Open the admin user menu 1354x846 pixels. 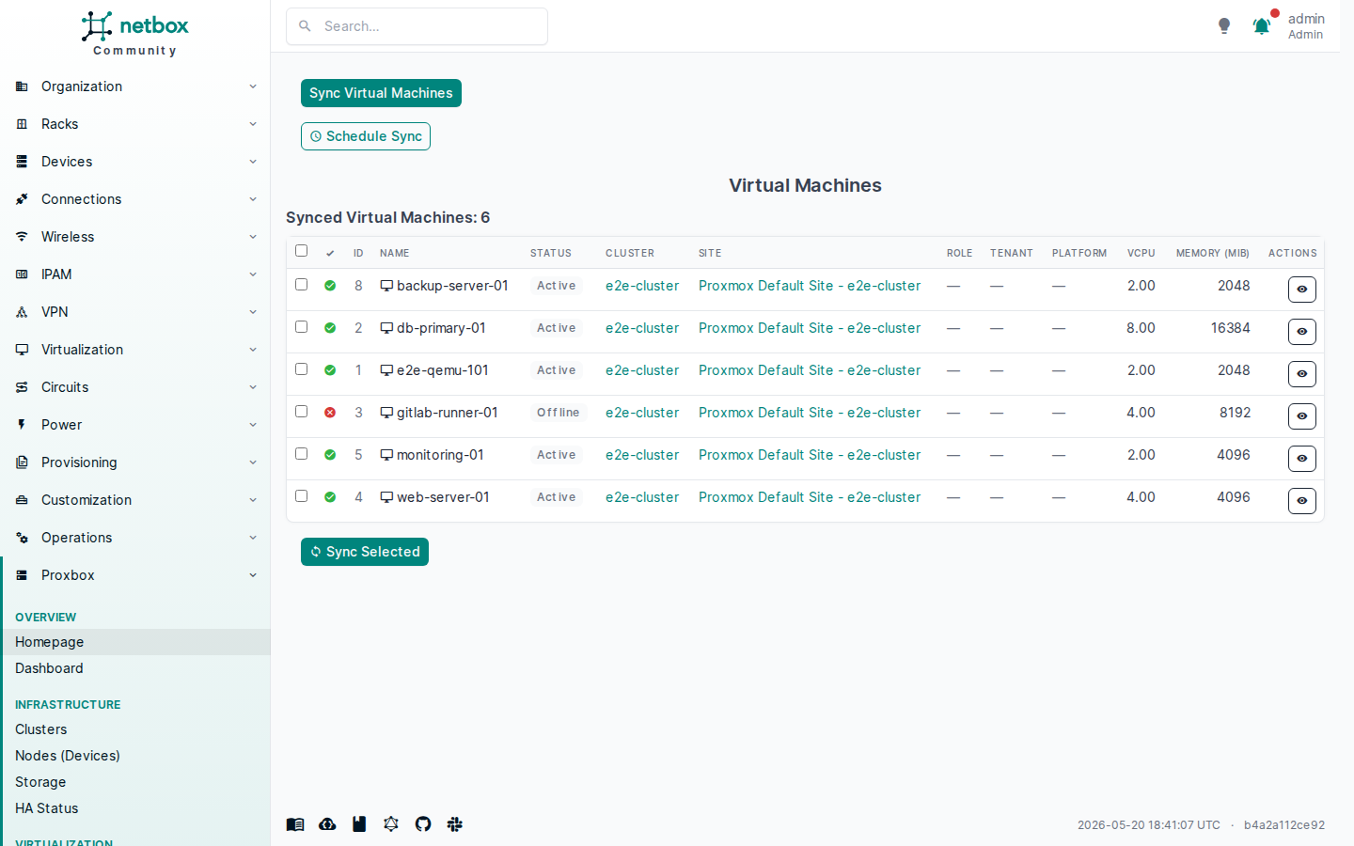pyautogui.click(x=1305, y=26)
